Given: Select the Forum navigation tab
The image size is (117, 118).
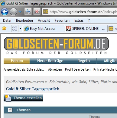Looking at the screenshot, I should pyautogui.click(x=17, y=61).
